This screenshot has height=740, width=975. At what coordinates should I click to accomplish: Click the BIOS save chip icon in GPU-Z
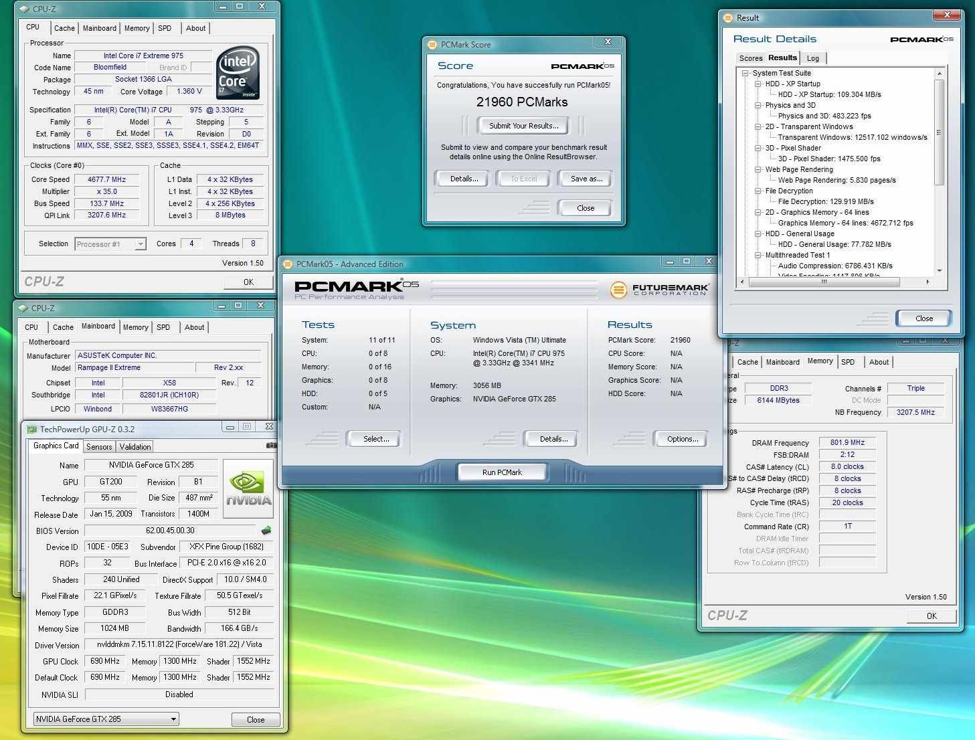[x=266, y=531]
